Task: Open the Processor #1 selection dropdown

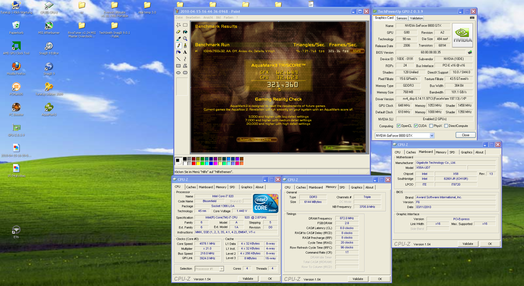Action: [222, 269]
